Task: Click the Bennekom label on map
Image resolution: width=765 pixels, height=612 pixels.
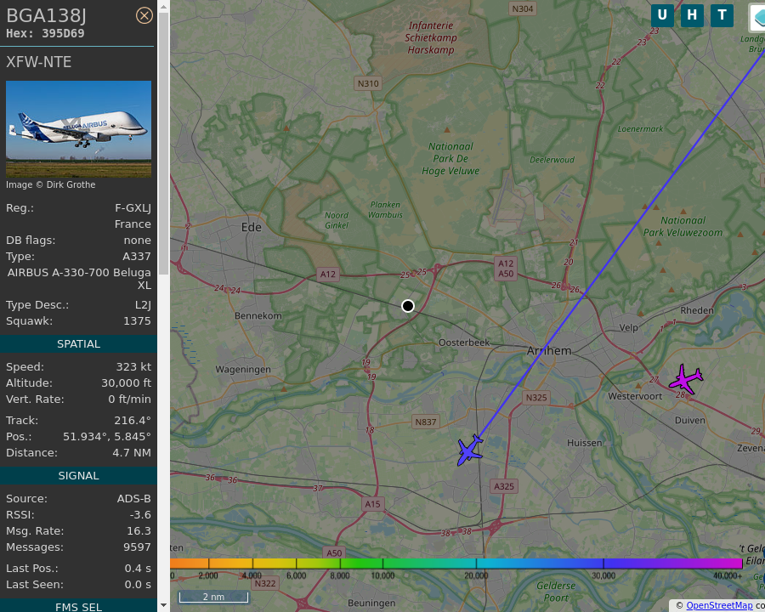Action: (x=258, y=315)
